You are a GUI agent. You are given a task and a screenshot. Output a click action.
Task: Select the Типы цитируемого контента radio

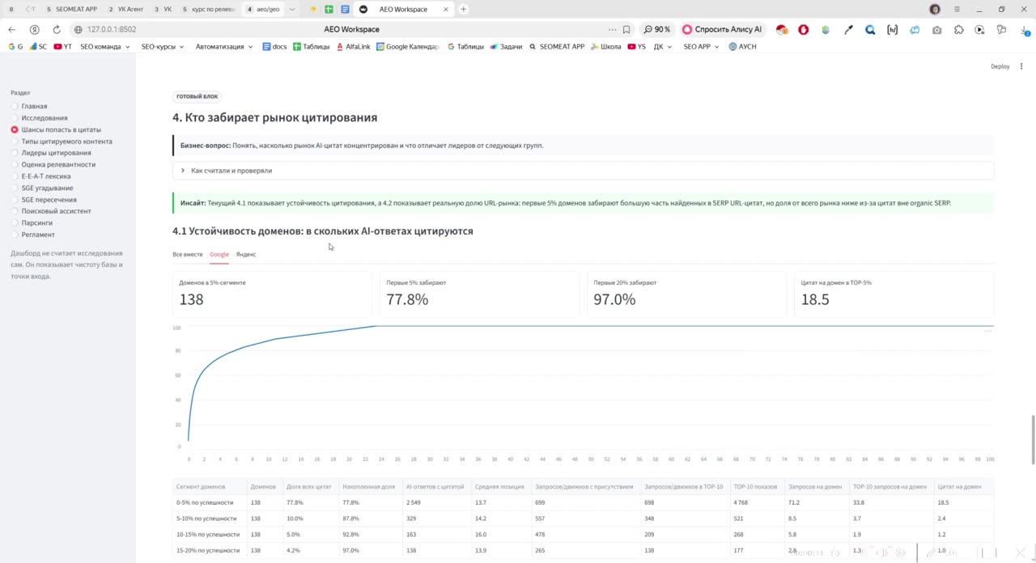click(x=15, y=142)
